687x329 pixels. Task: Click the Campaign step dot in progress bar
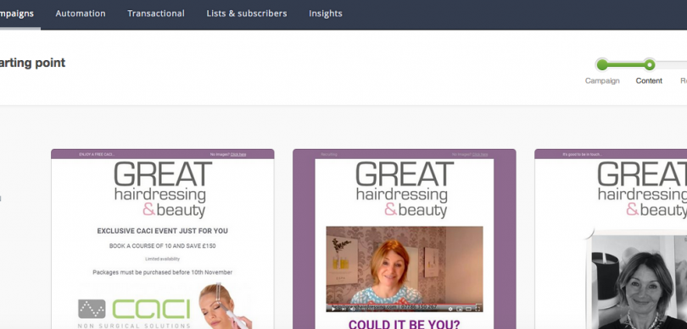(x=602, y=64)
